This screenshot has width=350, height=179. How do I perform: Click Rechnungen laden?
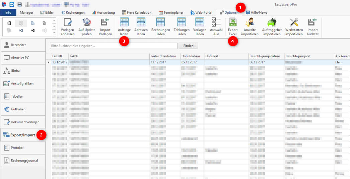(x=160, y=27)
